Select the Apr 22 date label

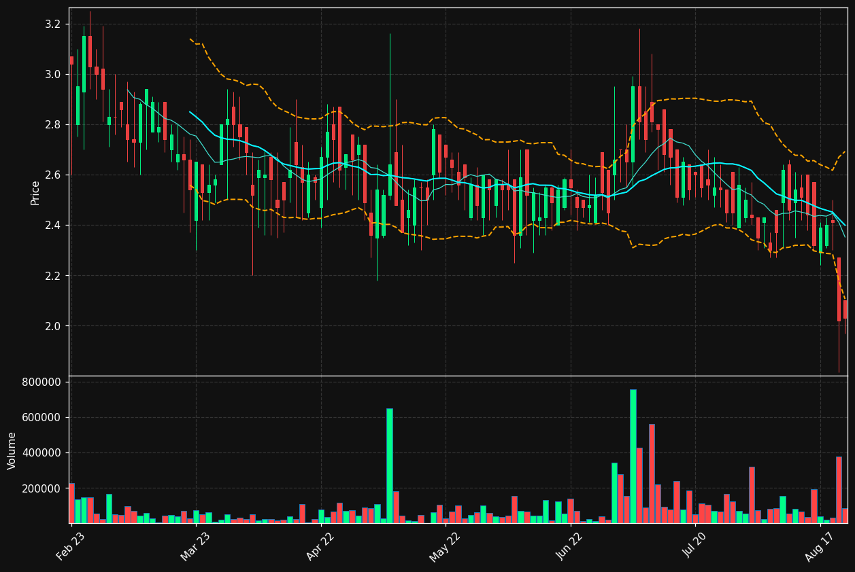pos(320,546)
